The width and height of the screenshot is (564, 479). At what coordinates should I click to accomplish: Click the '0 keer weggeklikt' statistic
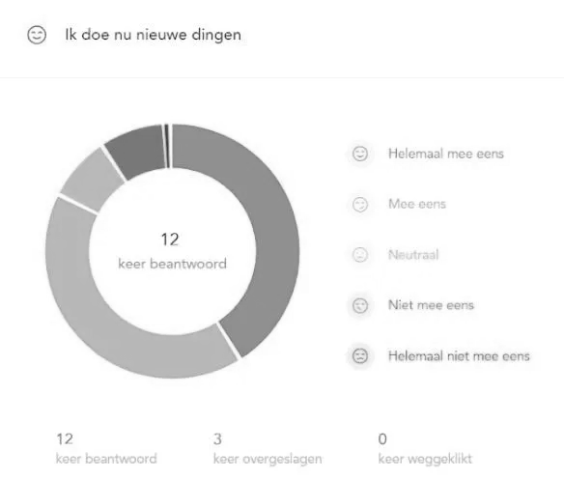coord(425,448)
